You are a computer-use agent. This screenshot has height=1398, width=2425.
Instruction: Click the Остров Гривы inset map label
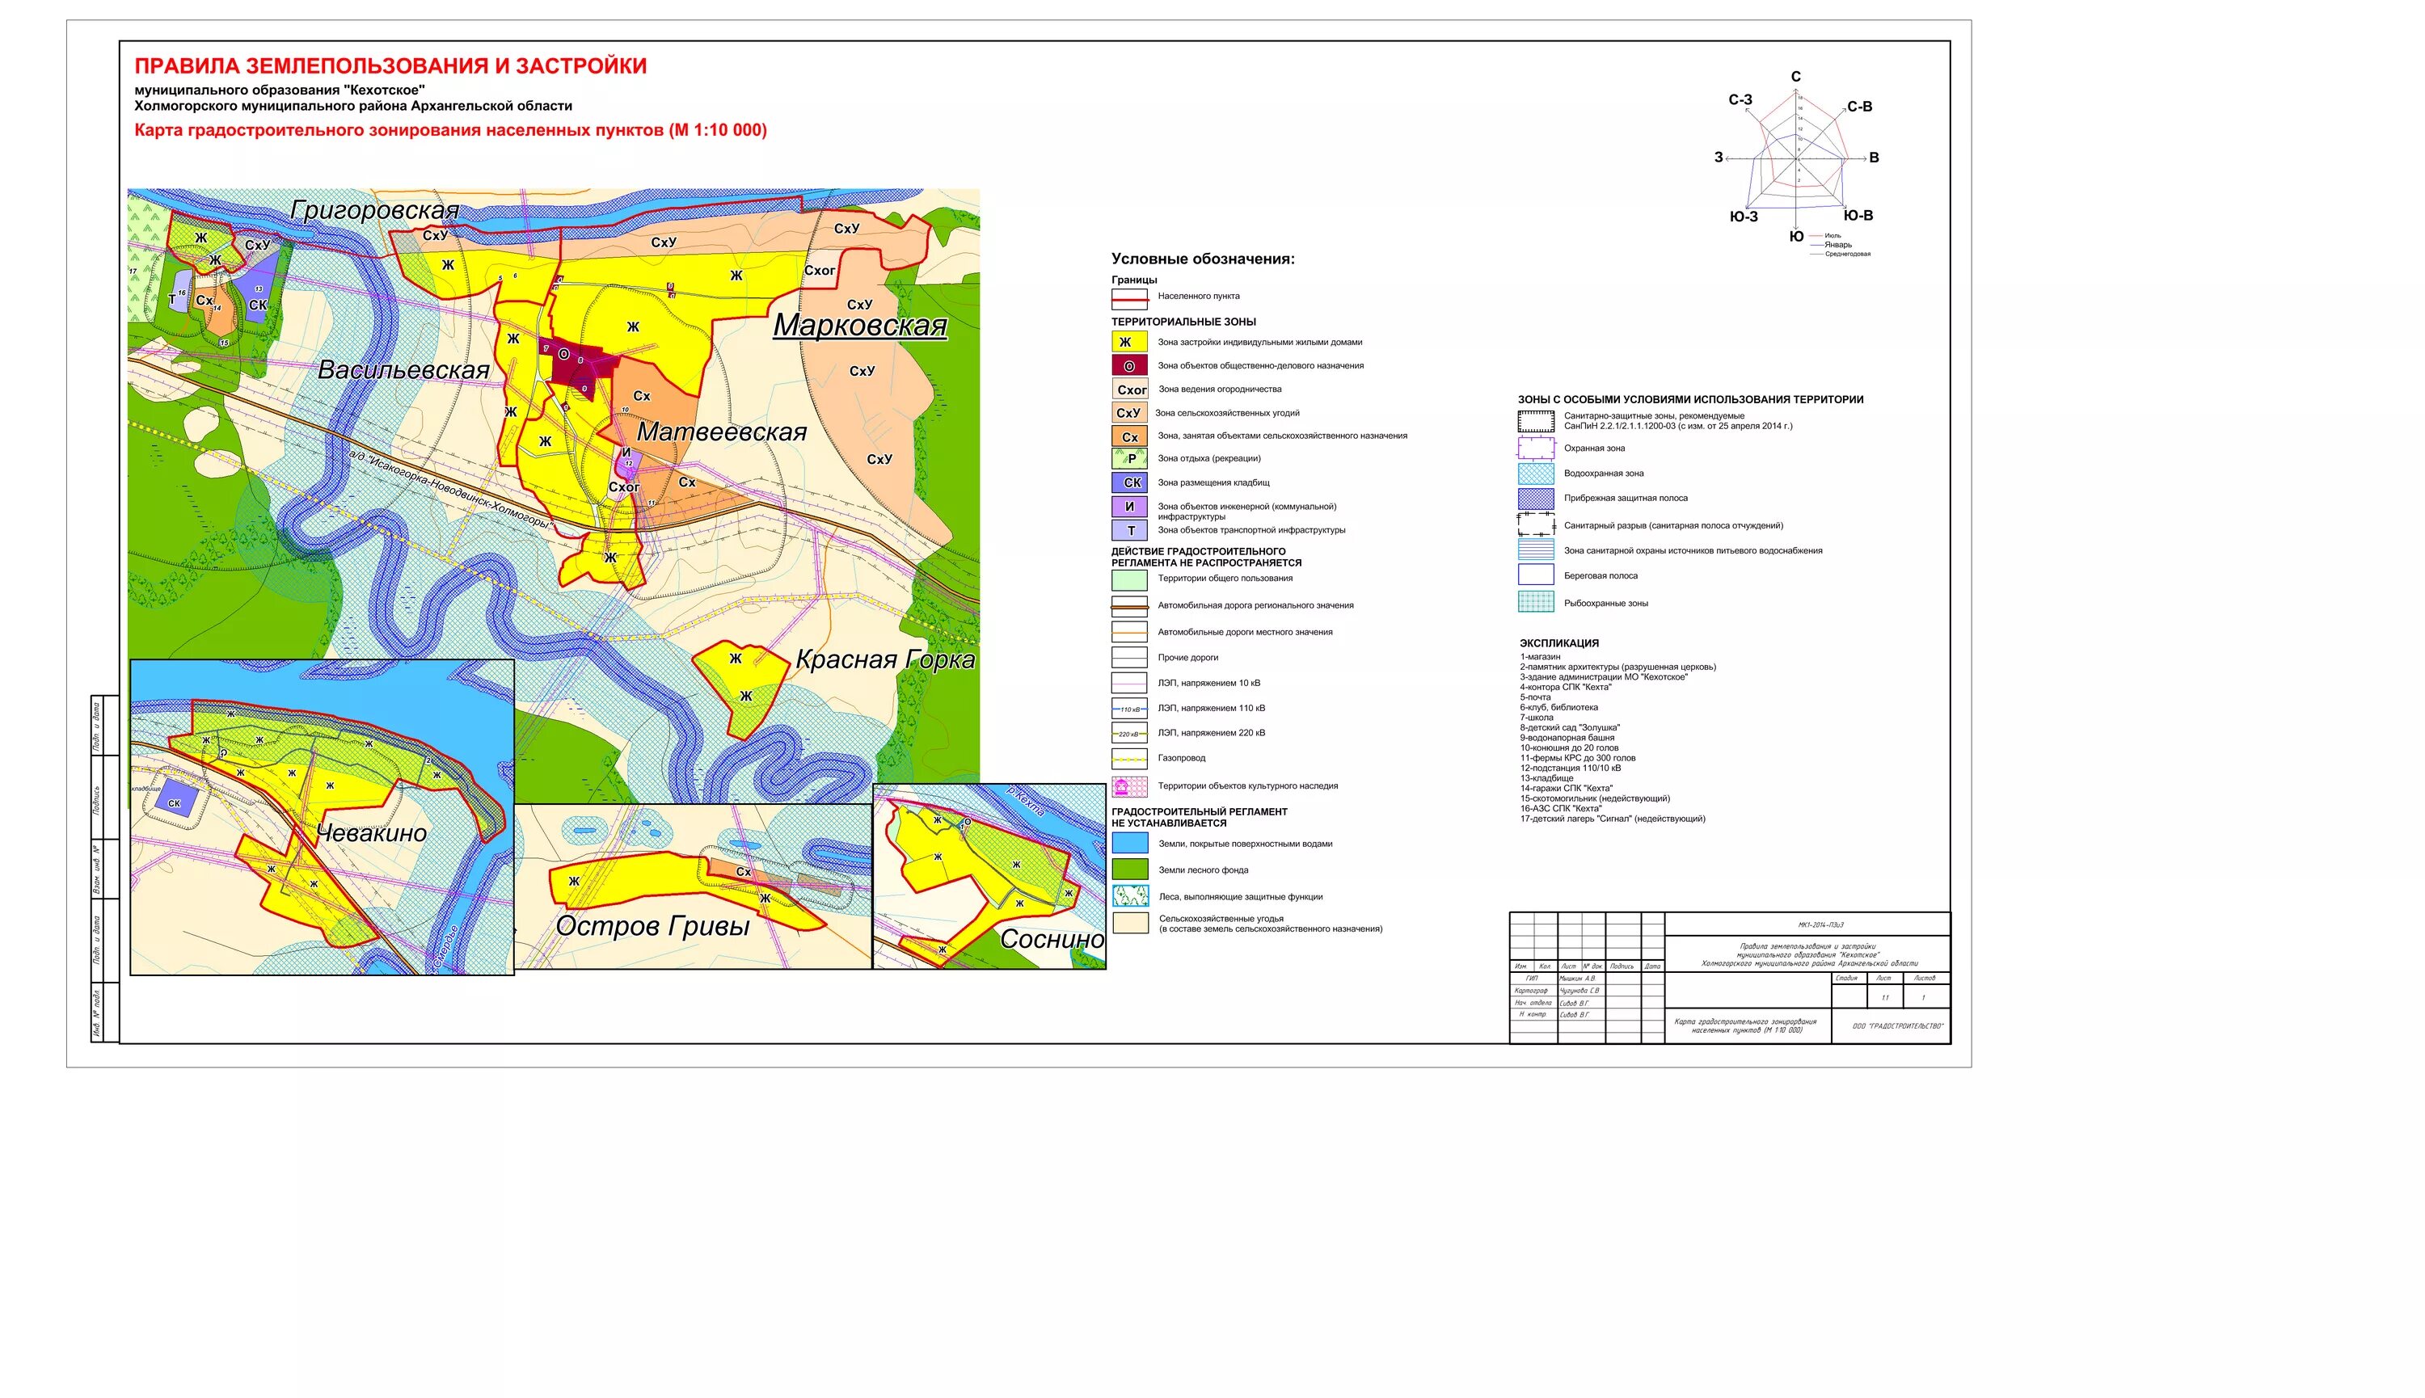pos(652,927)
